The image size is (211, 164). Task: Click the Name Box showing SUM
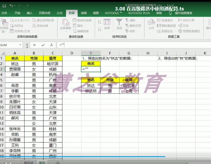[9, 45]
